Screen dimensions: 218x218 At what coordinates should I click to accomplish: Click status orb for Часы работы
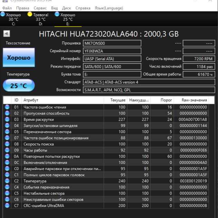point(7,150)
